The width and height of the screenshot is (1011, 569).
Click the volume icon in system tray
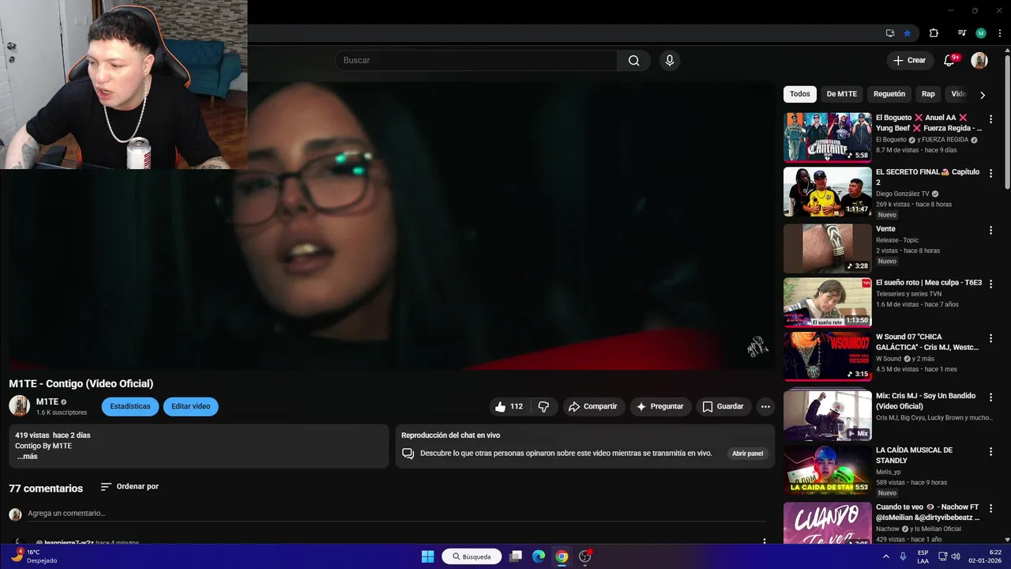pos(955,556)
